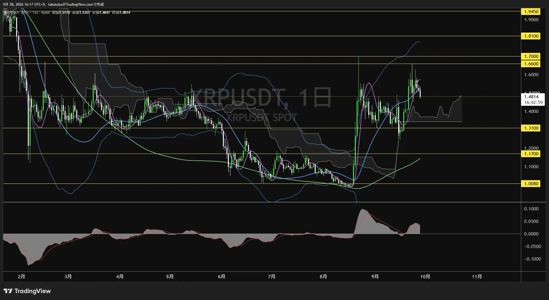Click the 0.1000 indicator axis value
Screen dimensions: 549x300
tap(531, 209)
